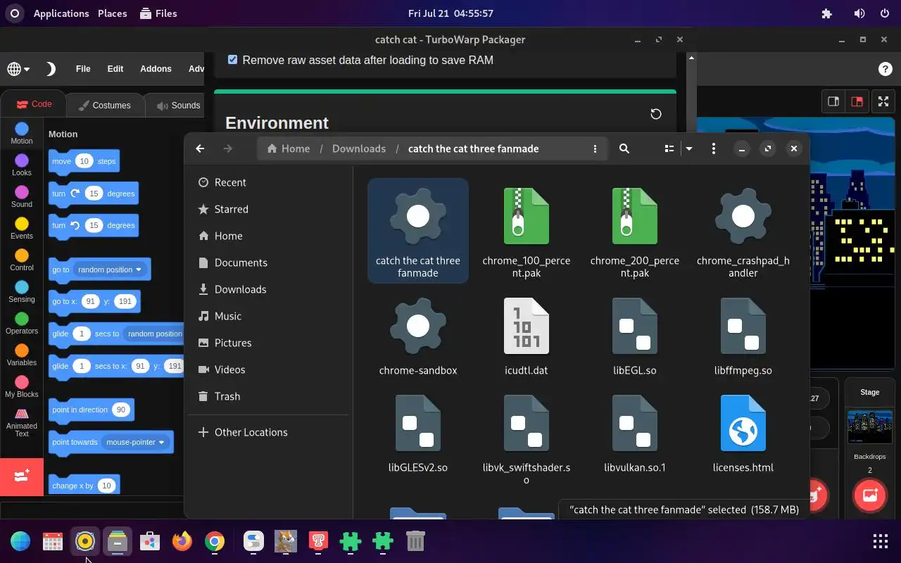The image size is (901, 563).
Task: Open mouse-pointer dropdown in point towards block
Action: click(135, 442)
